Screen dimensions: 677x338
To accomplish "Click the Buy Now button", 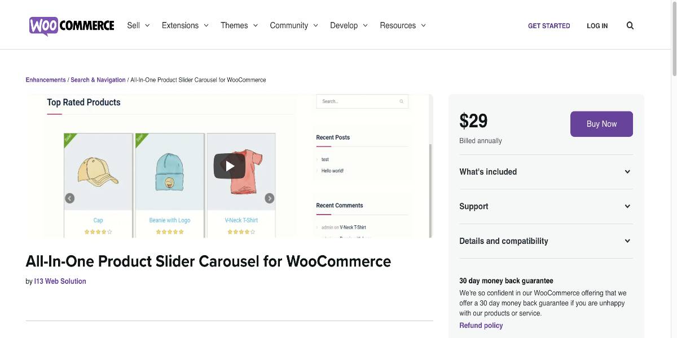I will (601, 124).
